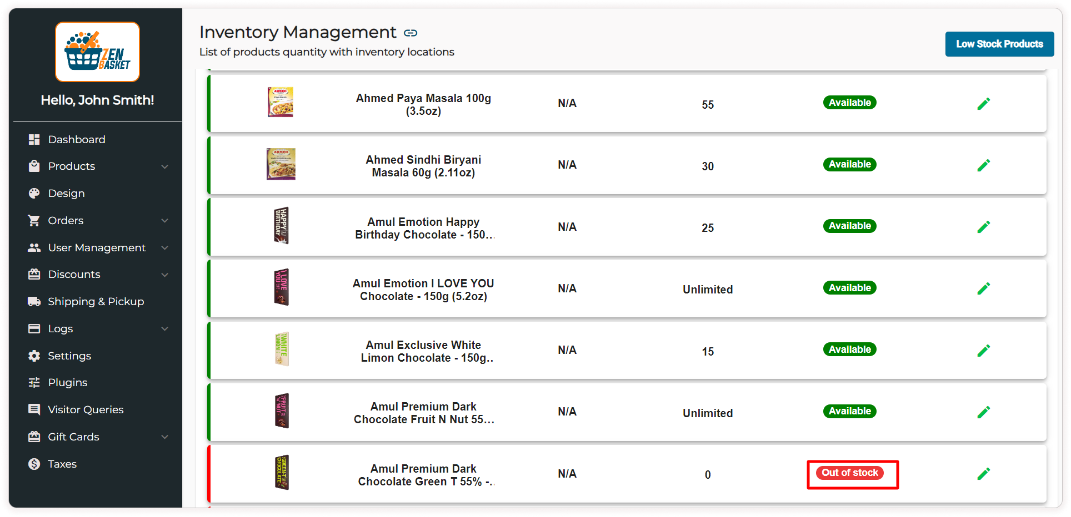Copy page link icon beside Inventory Management

click(x=411, y=33)
